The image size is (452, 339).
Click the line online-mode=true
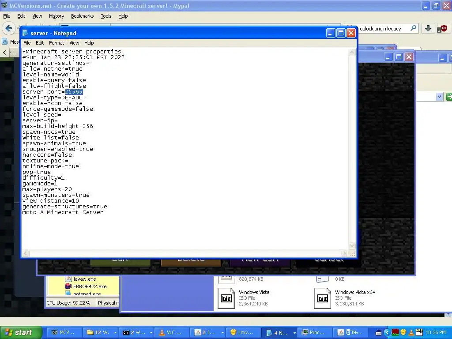[51, 166]
